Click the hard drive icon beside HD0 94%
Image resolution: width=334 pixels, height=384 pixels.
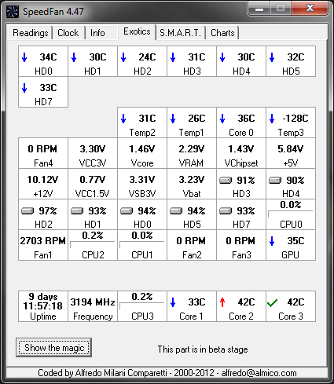(127, 210)
